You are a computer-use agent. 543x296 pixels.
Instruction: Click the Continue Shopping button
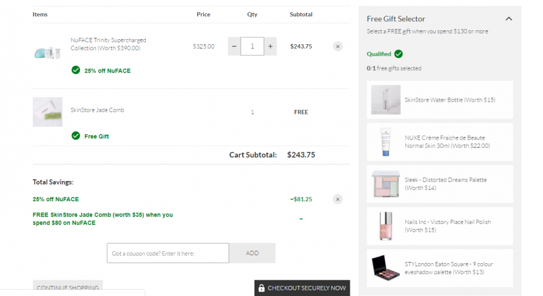[x=68, y=288]
